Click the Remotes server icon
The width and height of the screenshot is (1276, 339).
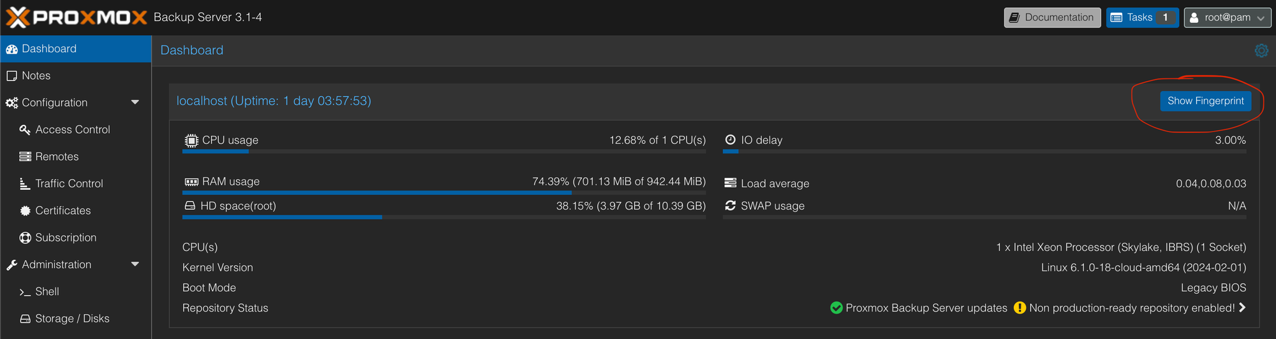click(x=25, y=157)
